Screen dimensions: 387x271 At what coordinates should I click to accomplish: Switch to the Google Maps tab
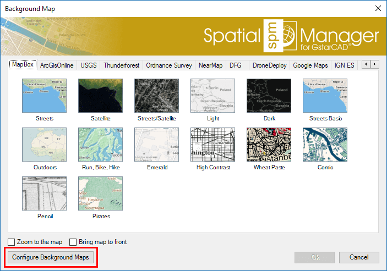point(310,65)
